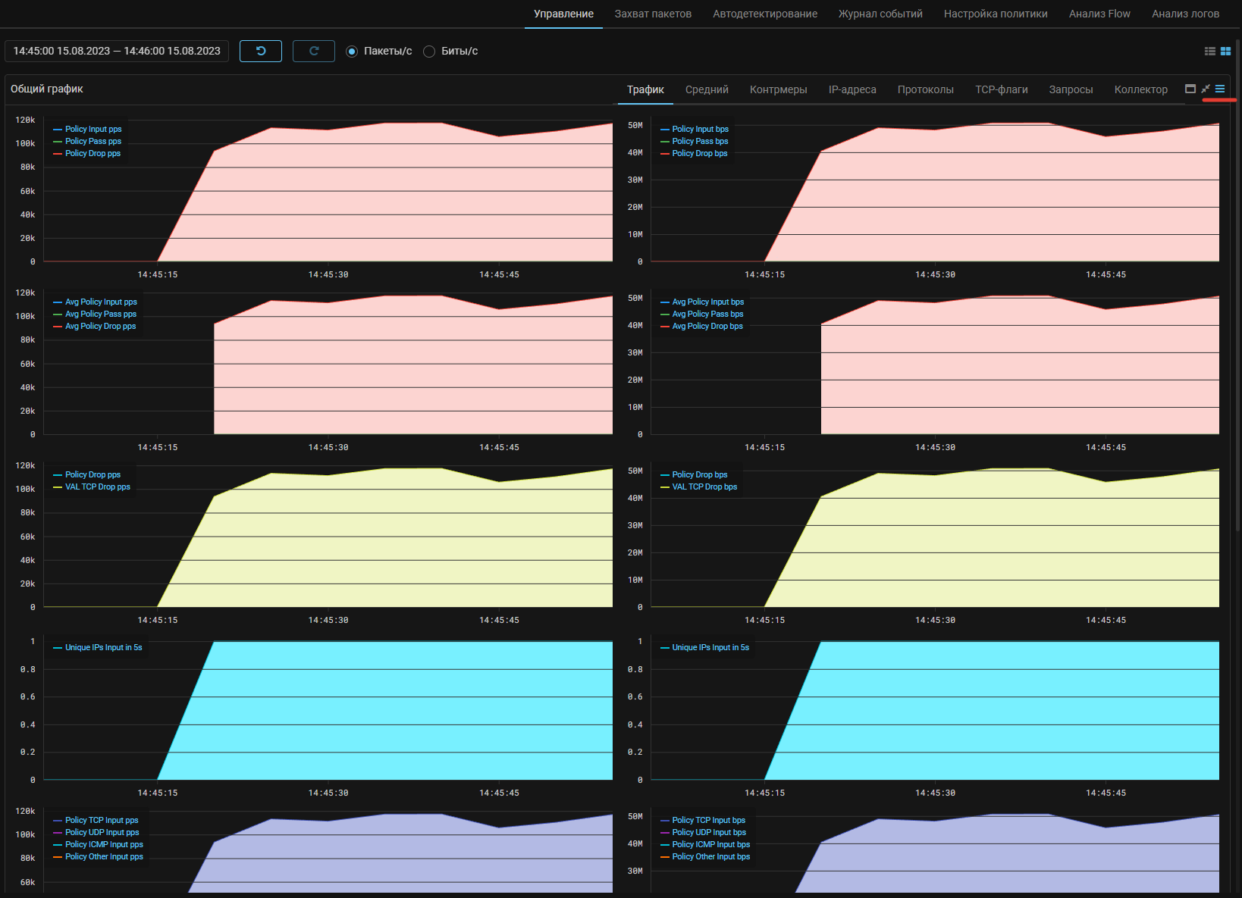
Task: Switch to list view layout icon
Action: [1210, 51]
